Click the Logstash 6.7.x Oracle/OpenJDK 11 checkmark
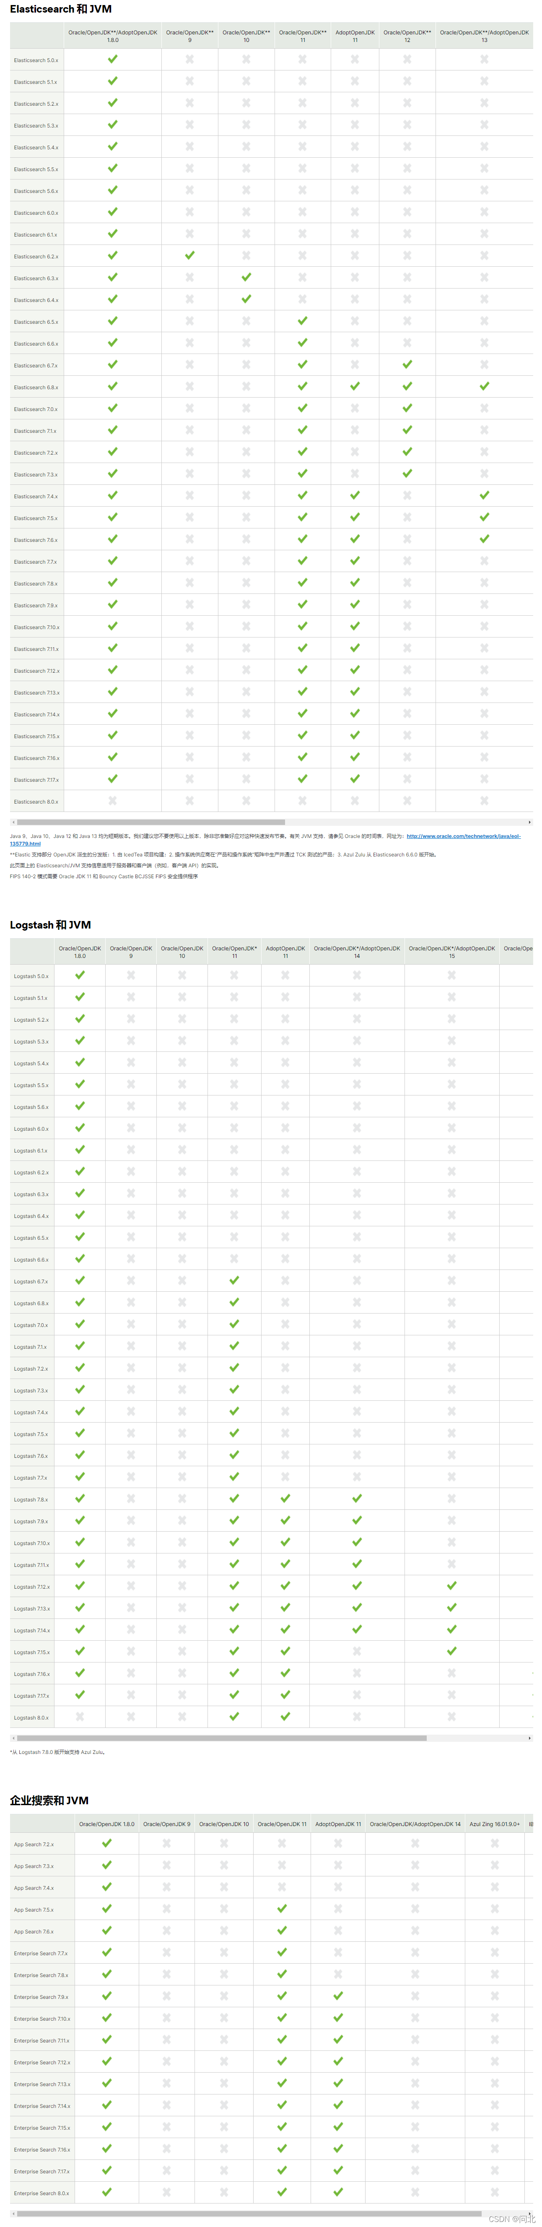 (x=234, y=1280)
